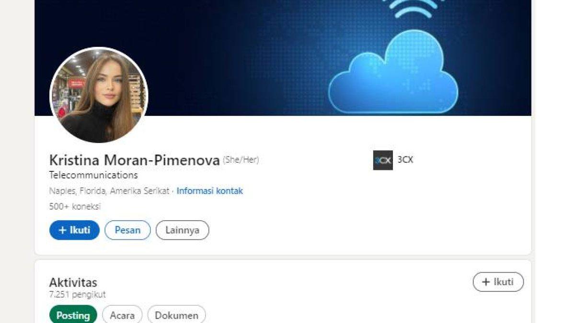The width and height of the screenshot is (575, 323).
Task: Follow Kristina with the blue Ikuti button
Action: coord(74,230)
